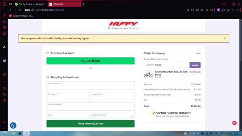
Task: Open the sidebar three-dots more menu
Action: pyautogui.click(x=4, y=128)
